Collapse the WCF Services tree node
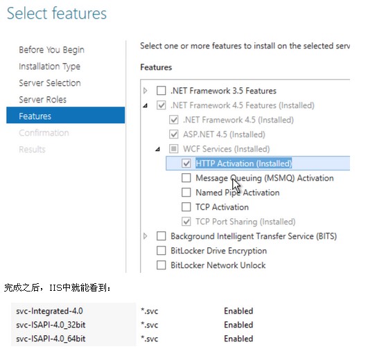The image size is (368, 358). [158, 149]
